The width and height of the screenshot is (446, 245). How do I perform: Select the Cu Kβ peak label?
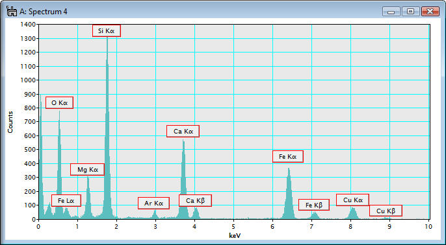[386, 211]
